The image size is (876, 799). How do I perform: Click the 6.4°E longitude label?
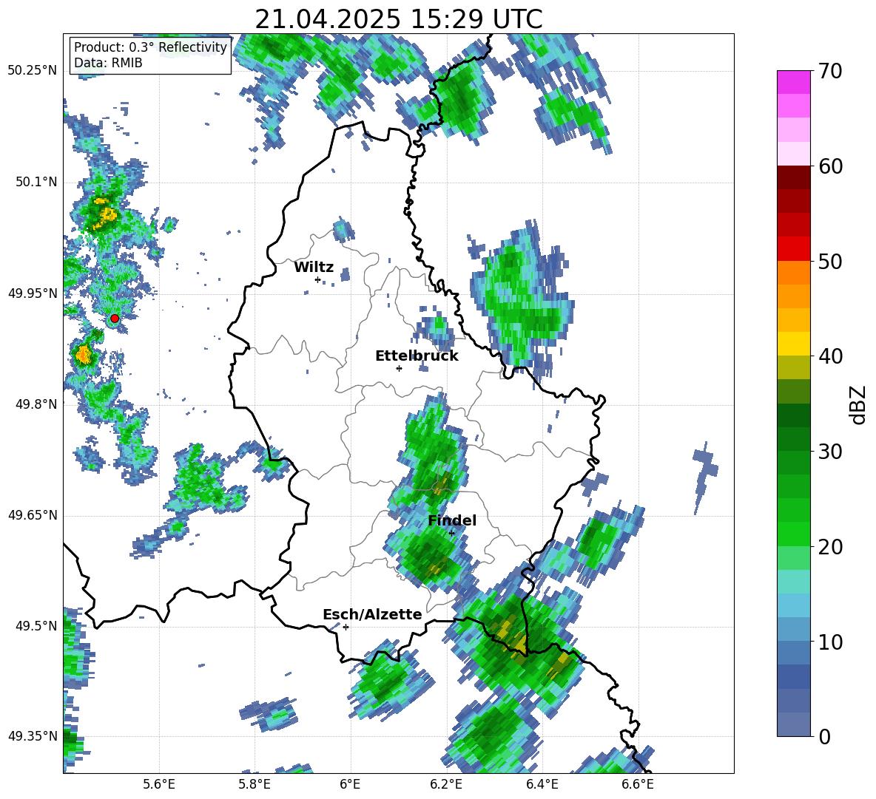[542, 784]
